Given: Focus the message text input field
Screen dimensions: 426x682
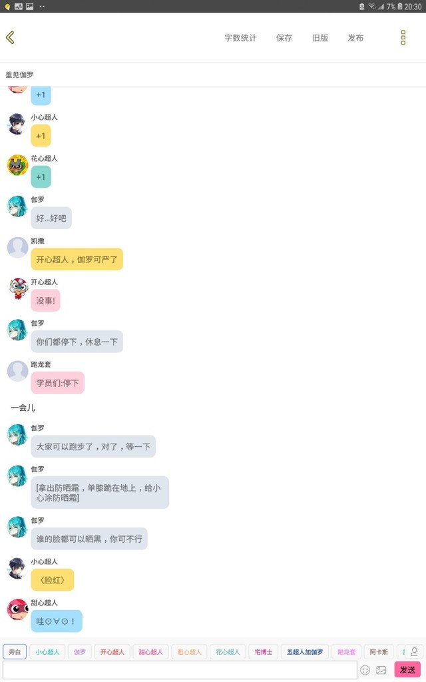Looking at the screenshot, I should click(x=180, y=670).
